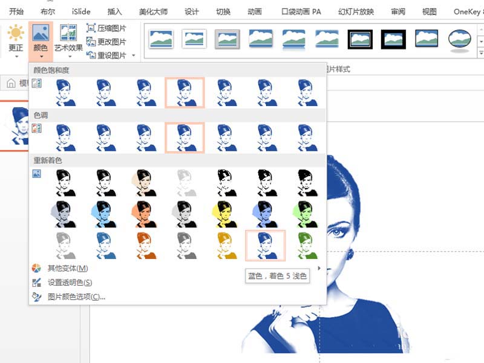Select the first color tone preset under 色调
The height and width of the screenshot is (363, 484).
64,138
